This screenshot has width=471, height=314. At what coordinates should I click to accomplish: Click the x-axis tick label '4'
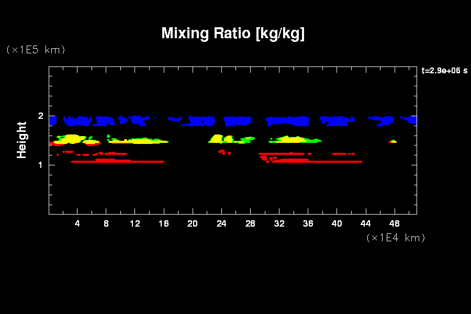[77, 223]
